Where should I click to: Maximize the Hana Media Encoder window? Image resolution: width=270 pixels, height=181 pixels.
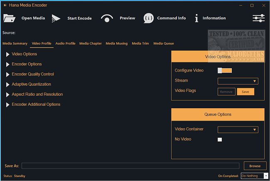252,5
